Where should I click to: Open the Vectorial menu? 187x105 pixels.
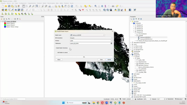(x=39, y=3)
